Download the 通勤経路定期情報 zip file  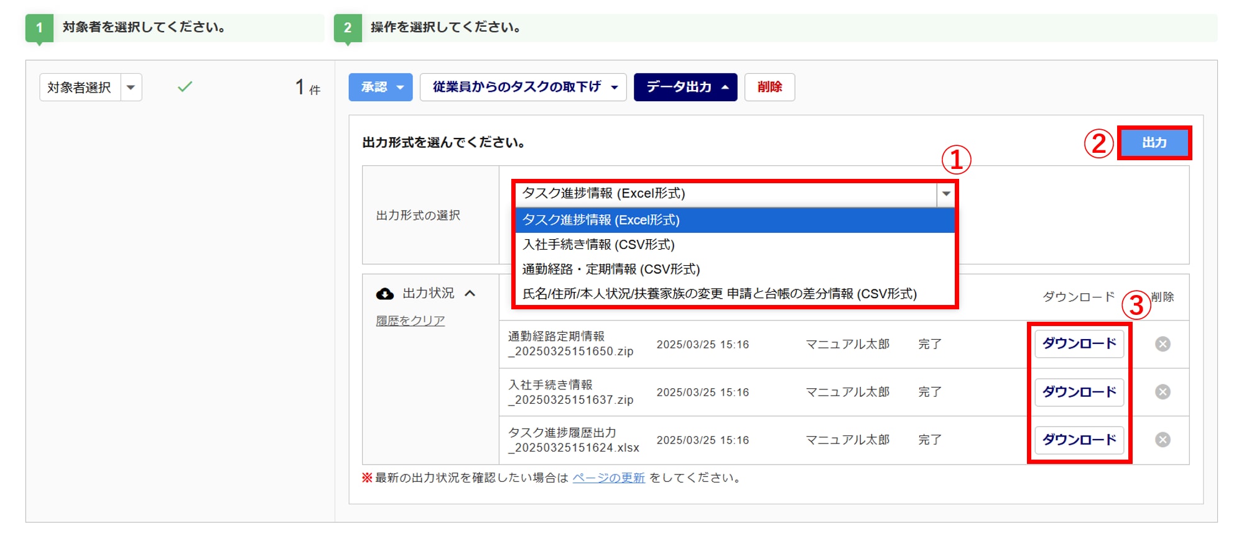(x=1079, y=344)
